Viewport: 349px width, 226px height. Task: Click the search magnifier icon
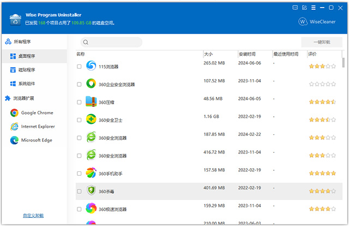[86, 42]
